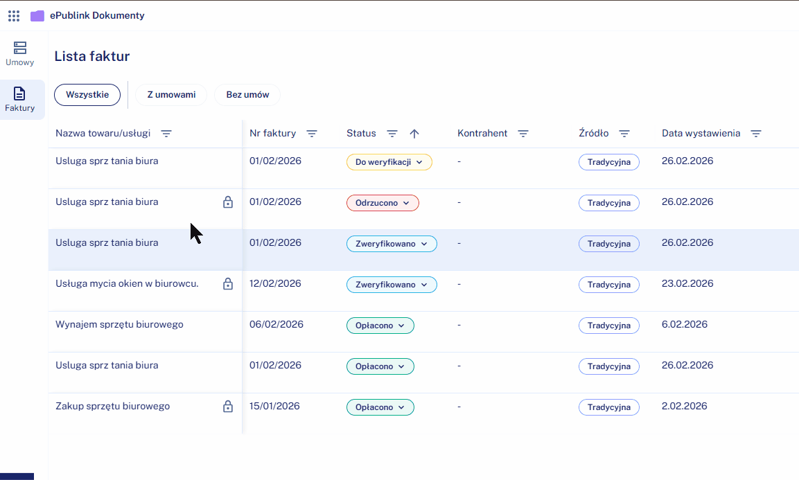Click the lock icon on the Odrzucono row

click(x=227, y=202)
